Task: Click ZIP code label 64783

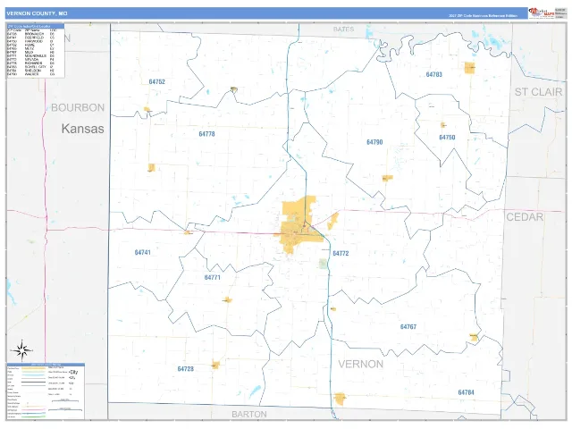Action: (434, 74)
